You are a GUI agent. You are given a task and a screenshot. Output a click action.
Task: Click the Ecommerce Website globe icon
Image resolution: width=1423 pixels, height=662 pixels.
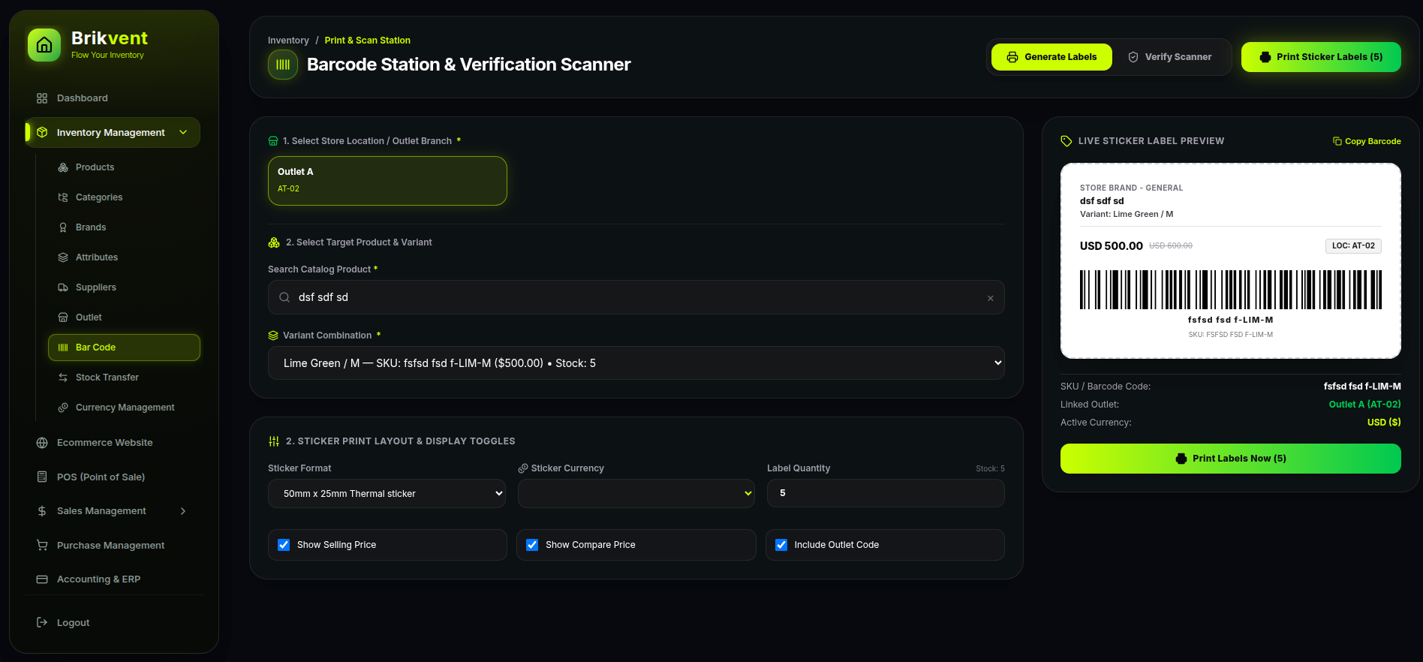(42, 443)
